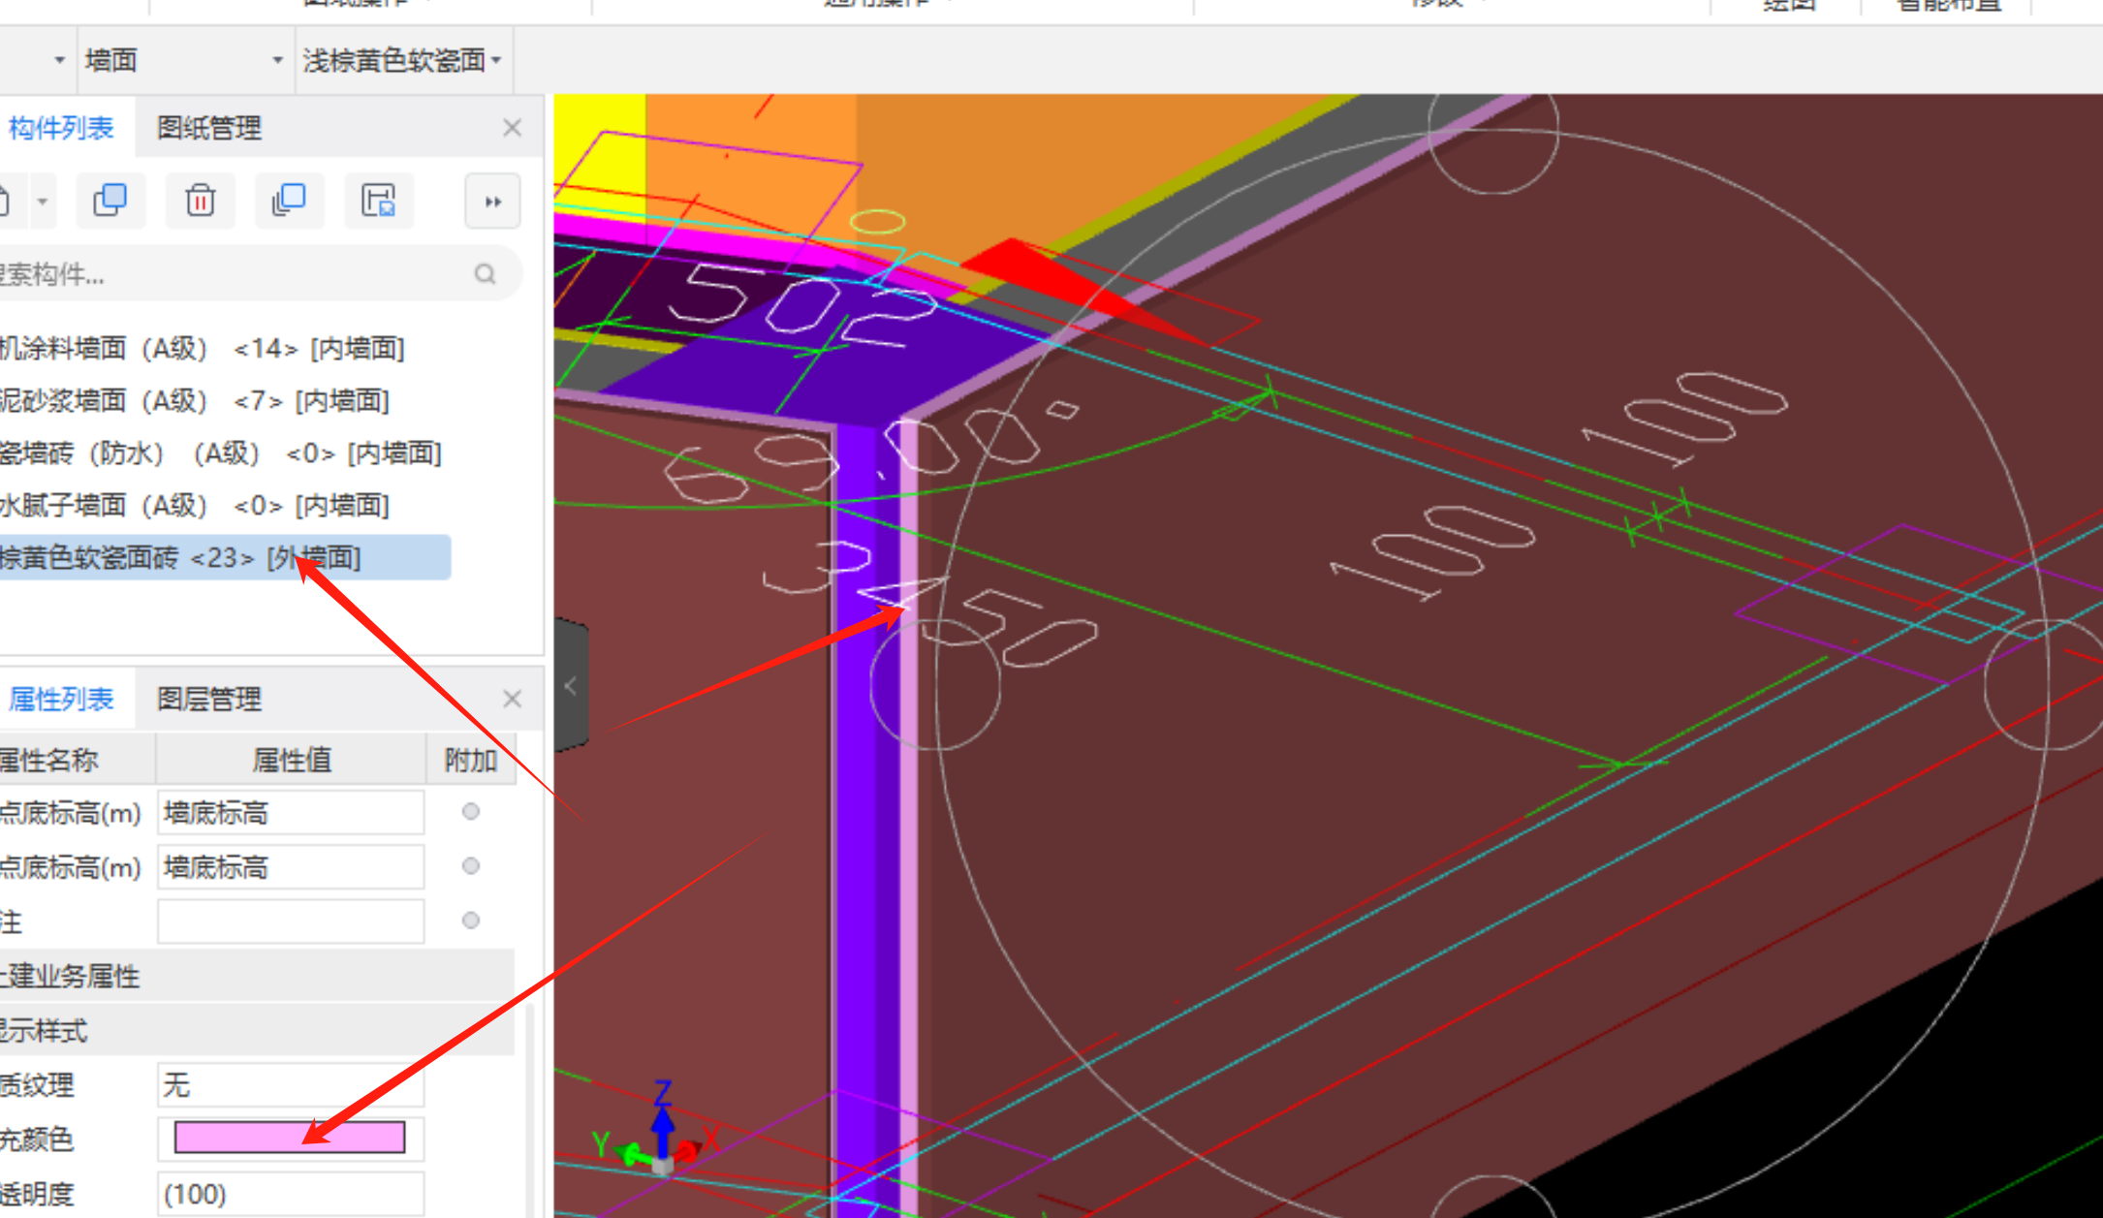Click the inter-layer copy icon

[x=289, y=201]
